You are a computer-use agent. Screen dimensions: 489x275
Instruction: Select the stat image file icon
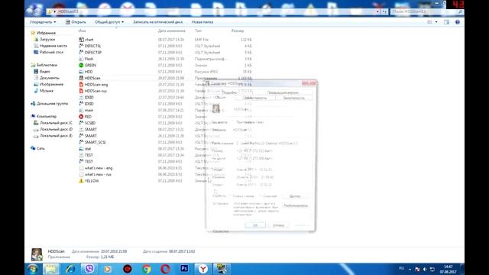[81, 149]
